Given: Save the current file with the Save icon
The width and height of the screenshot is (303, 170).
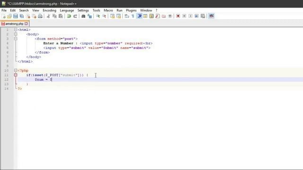Looking at the screenshot, I should pos(16,16).
